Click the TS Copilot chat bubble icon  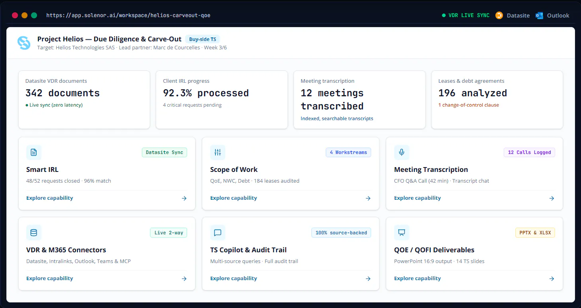click(x=218, y=233)
